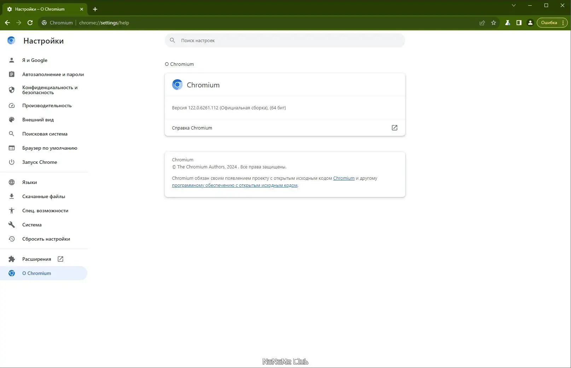The image size is (571, 368).
Task: Close the Настройки – О Chromium tab
Action: [x=82, y=9]
